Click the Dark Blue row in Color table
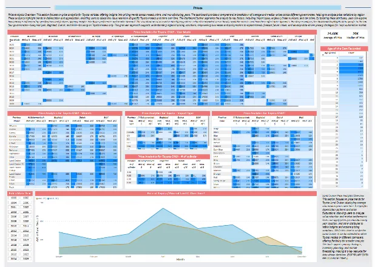The height and width of the screenshot is (267, 375). point(263,149)
